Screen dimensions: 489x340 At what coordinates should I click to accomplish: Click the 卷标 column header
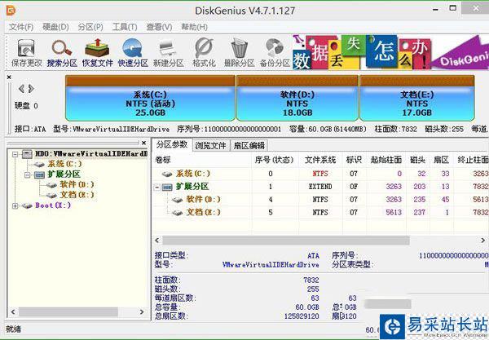pyautogui.click(x=201, y=160)
